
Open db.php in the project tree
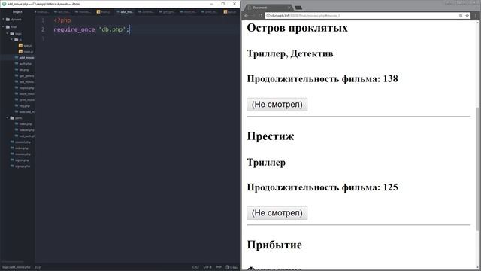point(22,70)
